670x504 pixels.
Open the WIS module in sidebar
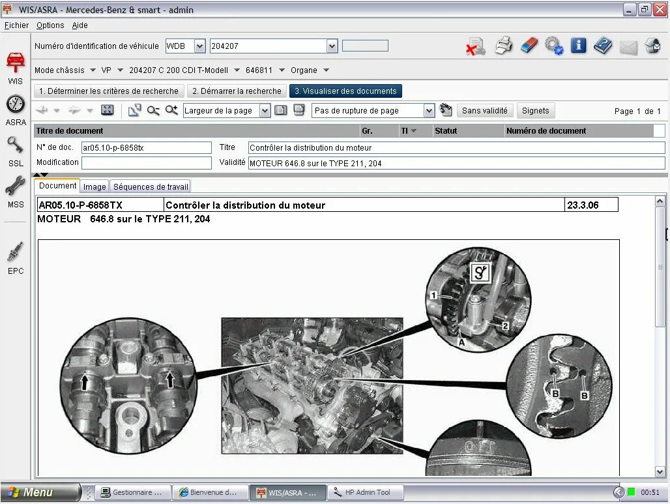(x=16, y=68)
